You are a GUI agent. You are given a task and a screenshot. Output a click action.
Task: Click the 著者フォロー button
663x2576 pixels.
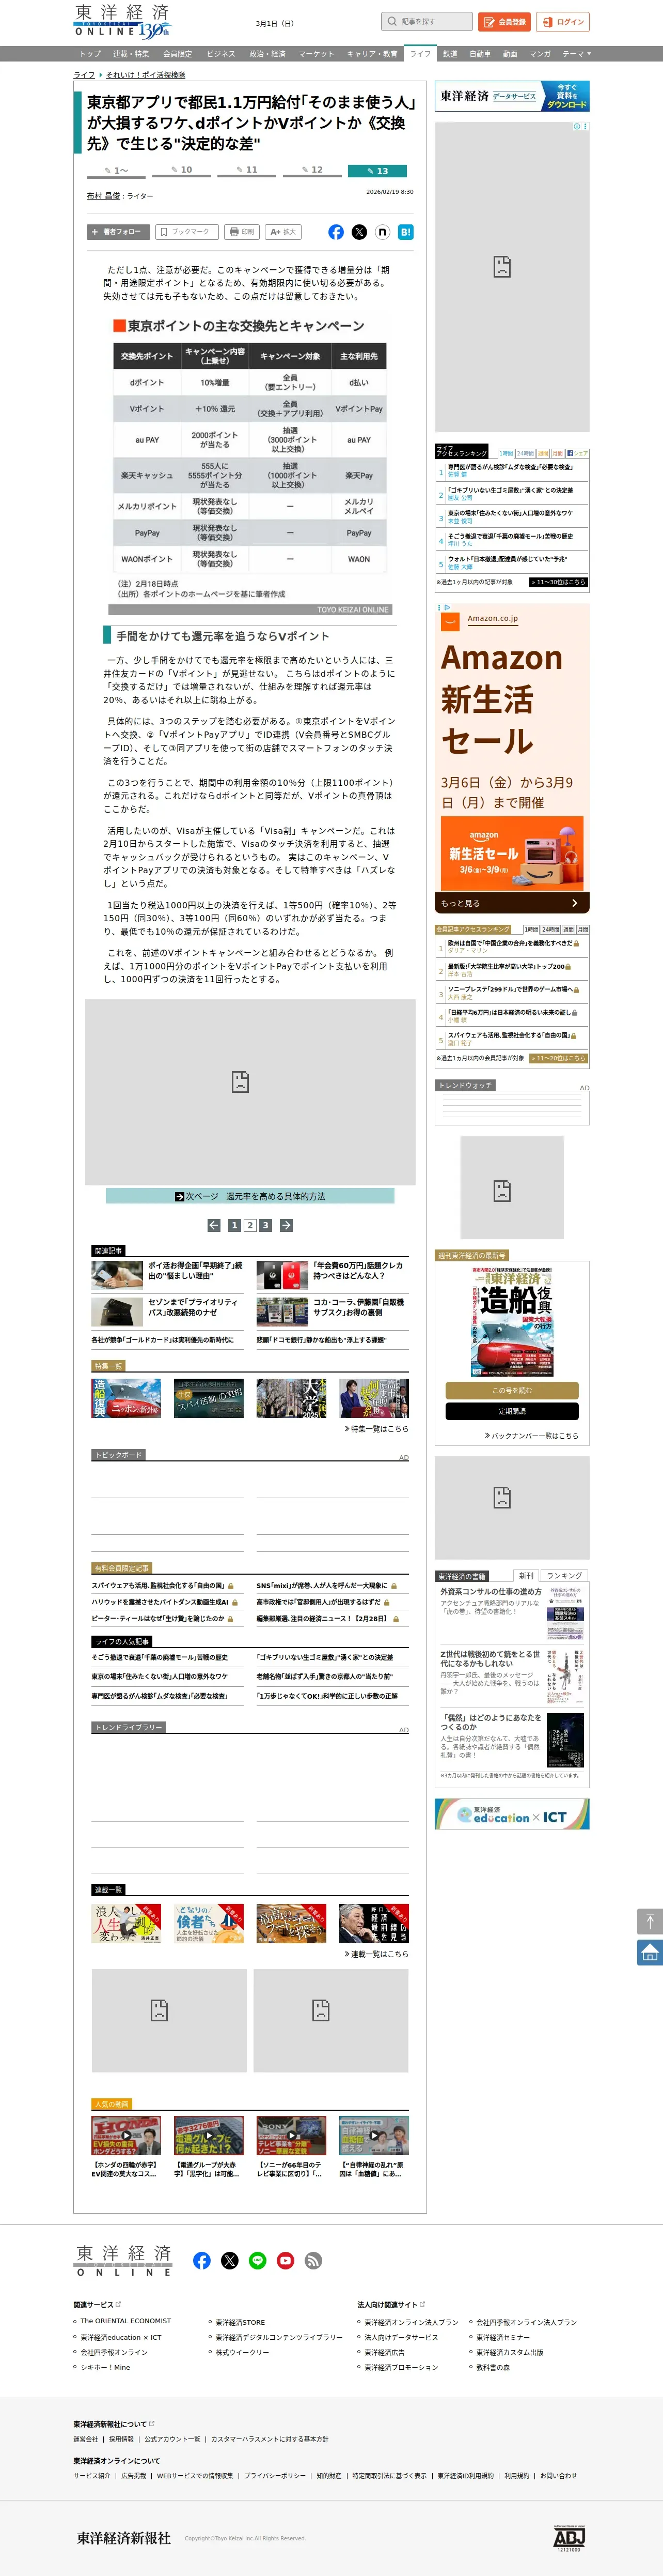[x=118, y=232]
